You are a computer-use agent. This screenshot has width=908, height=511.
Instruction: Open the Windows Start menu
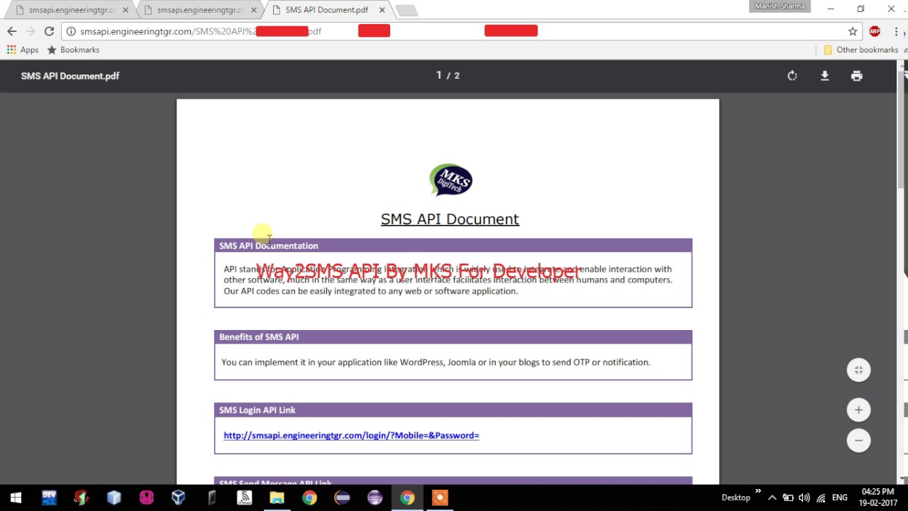click(x=16, y=498)
